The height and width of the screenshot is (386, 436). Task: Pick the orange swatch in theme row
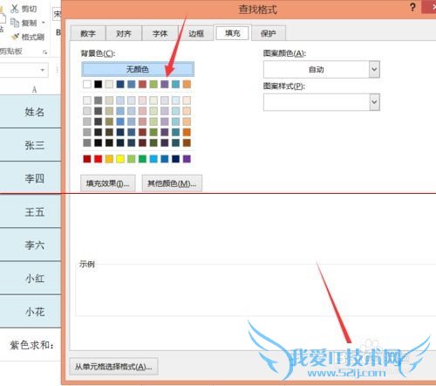[x=187, y=84]
